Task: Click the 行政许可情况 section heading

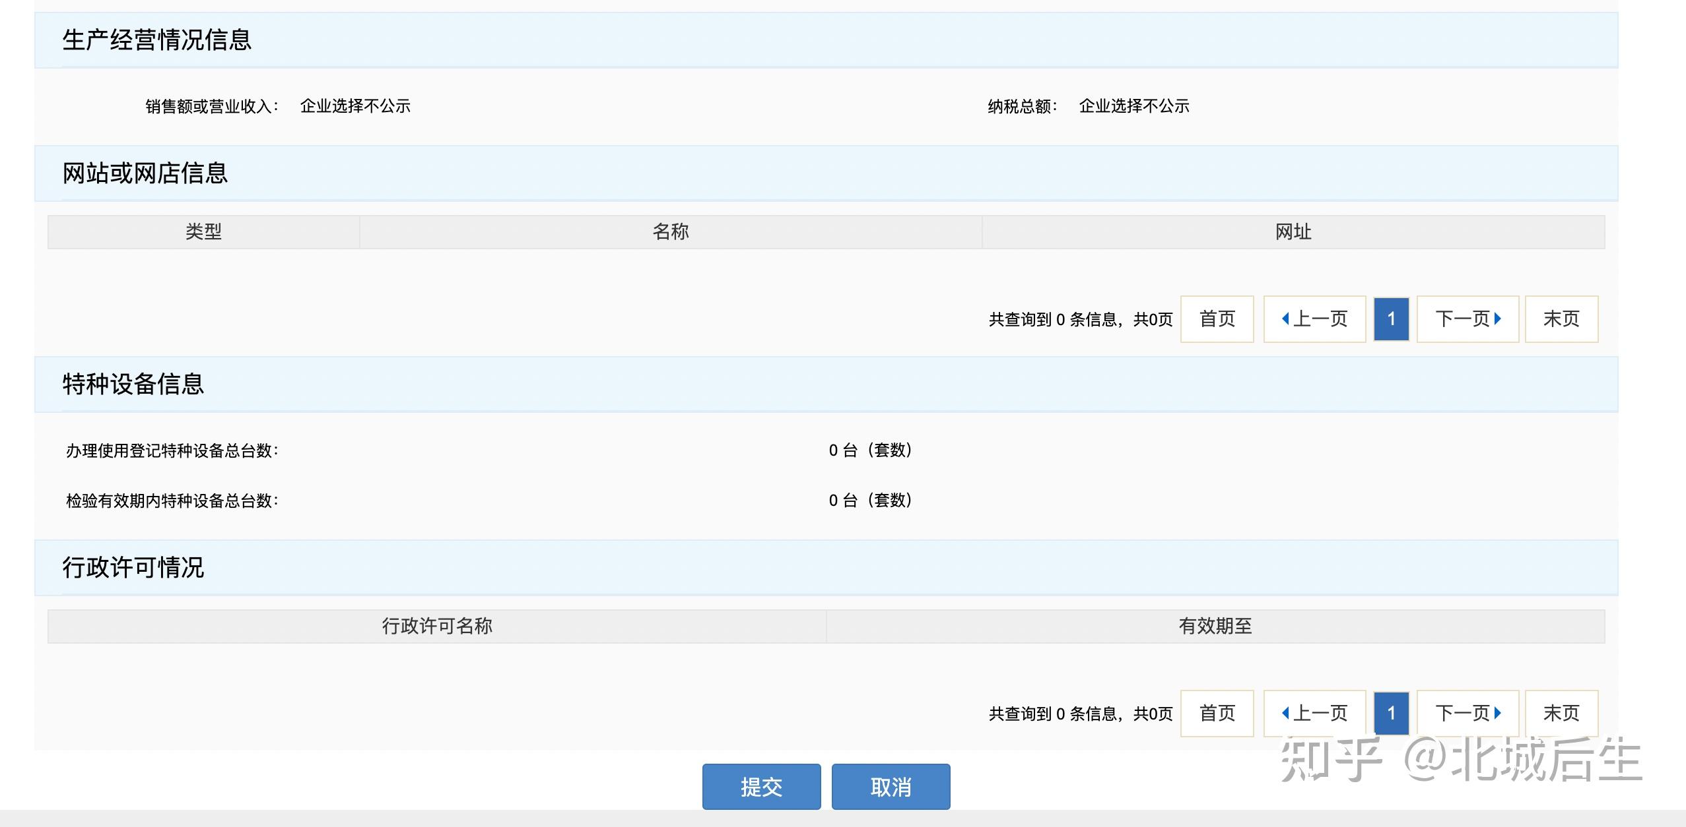Action: coord(133,567)
